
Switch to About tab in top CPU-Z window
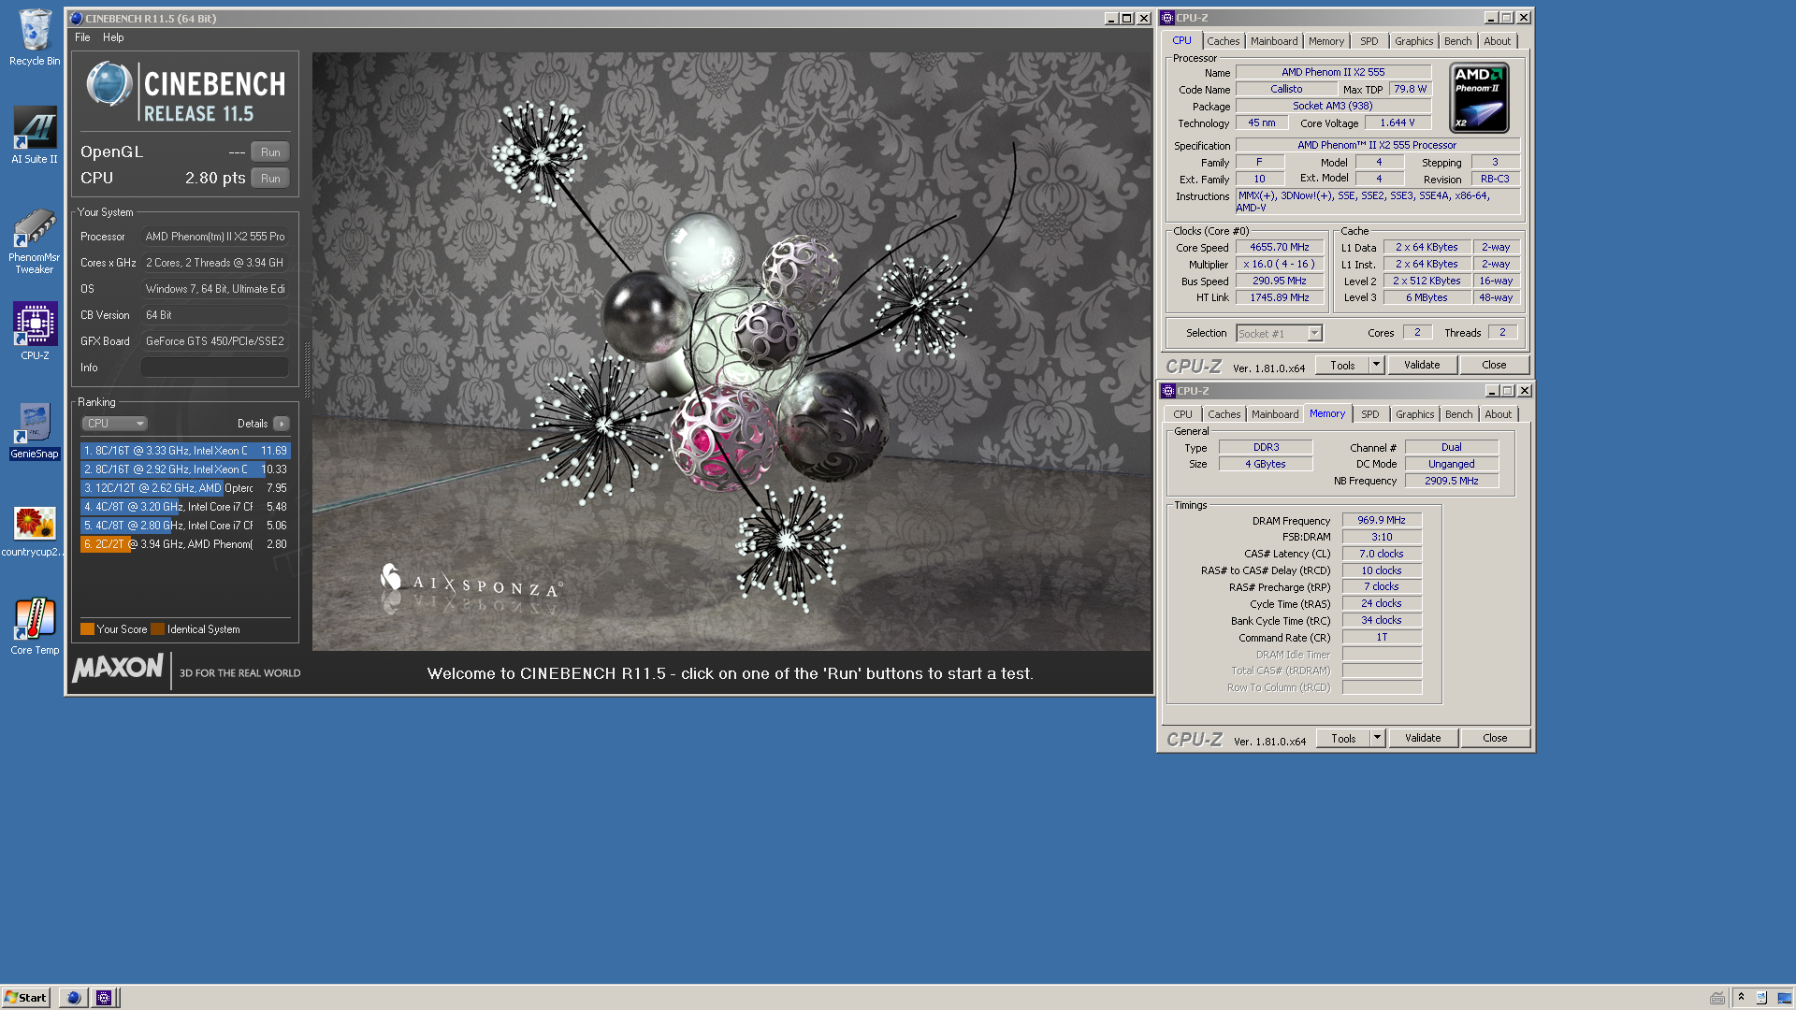click(x=1497, y=41)
